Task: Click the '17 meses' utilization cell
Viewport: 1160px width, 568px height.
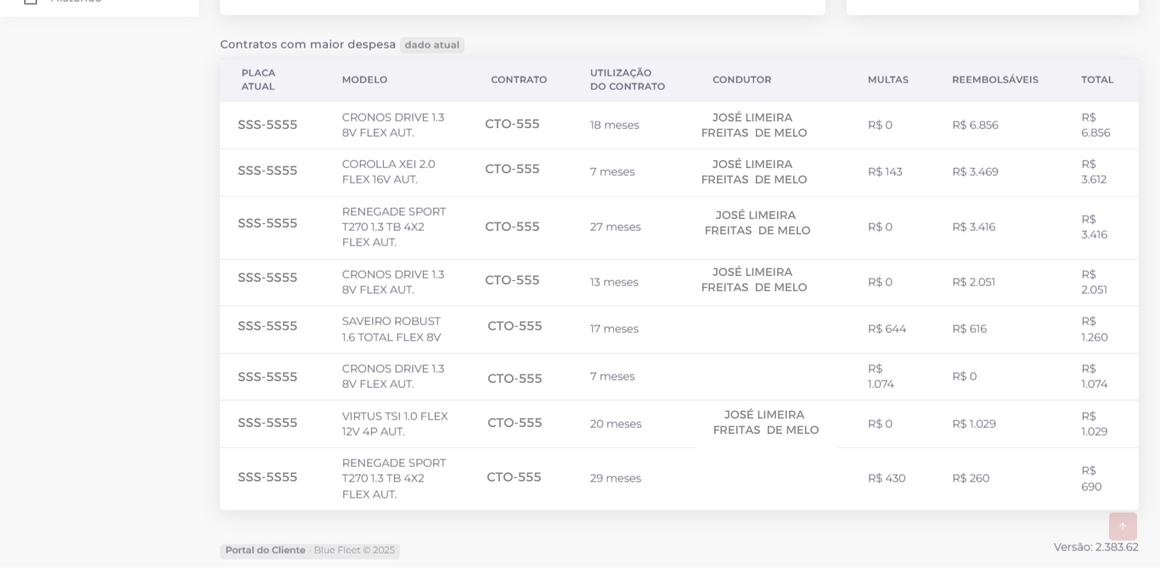Action: tap(614, 329)
